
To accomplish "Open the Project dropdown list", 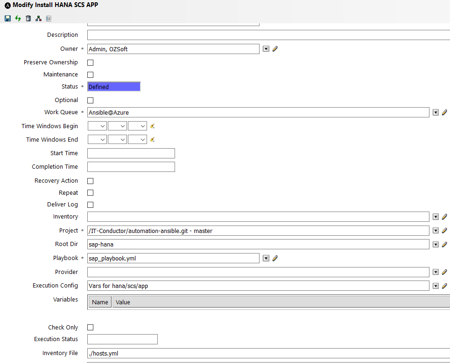I will click(x=436, y=231).
